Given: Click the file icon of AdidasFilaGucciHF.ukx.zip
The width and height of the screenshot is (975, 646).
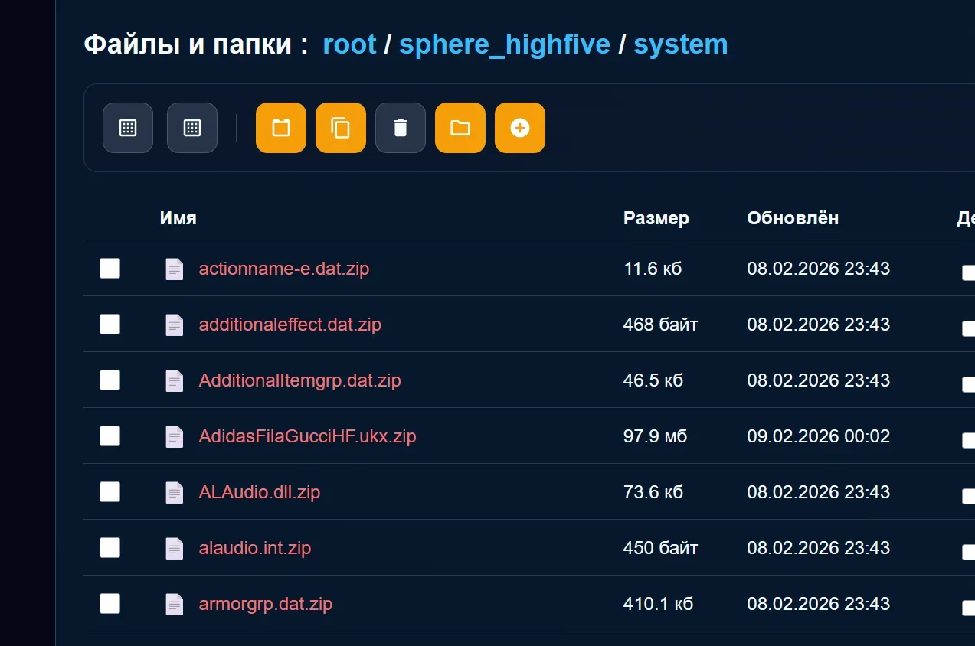Looking at the screenshot, I should coord(175,436).
